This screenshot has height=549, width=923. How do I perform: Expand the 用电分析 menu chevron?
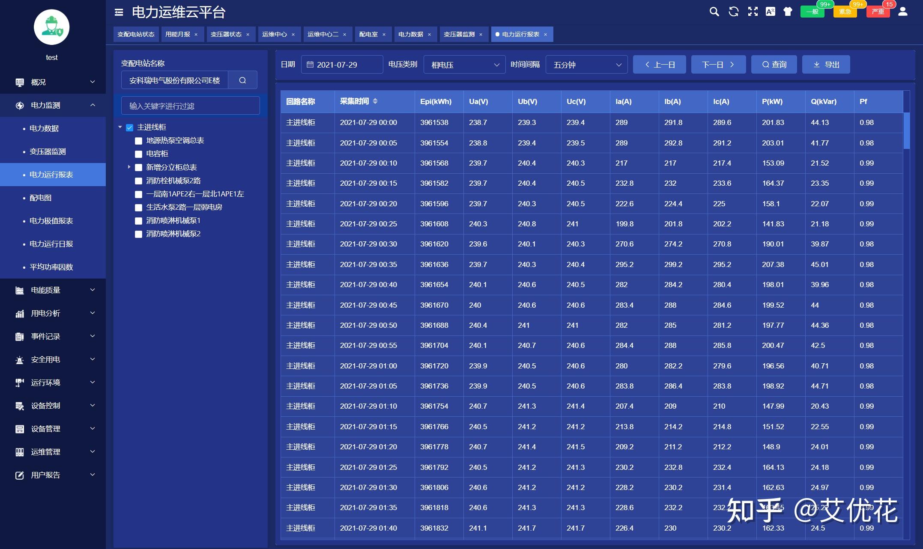93,313
